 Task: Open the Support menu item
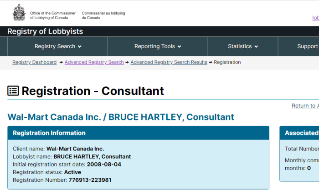[x=308, y=46]
